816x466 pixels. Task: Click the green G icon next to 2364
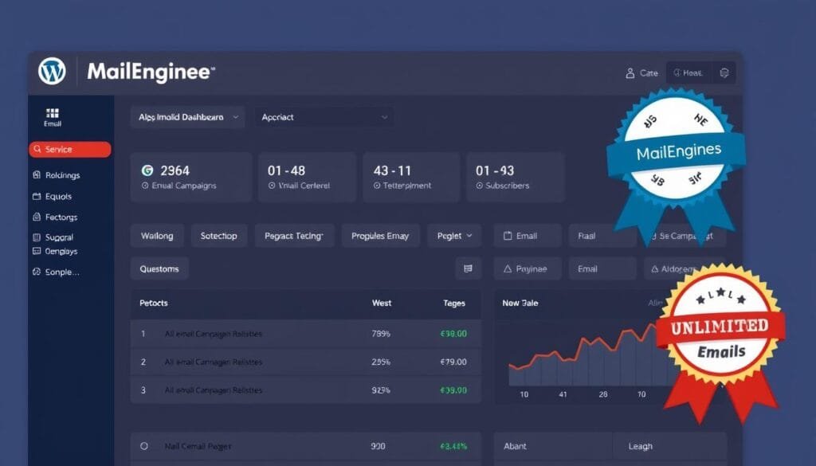click(x=147, y=170)
